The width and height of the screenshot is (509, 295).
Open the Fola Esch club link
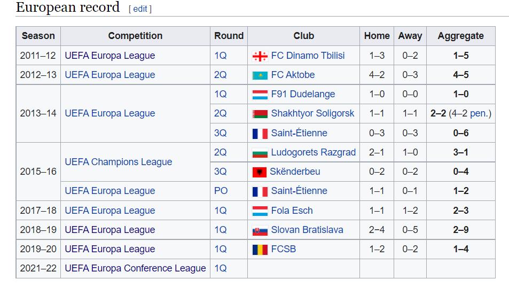pyautogui.click(x=292, y=211)
